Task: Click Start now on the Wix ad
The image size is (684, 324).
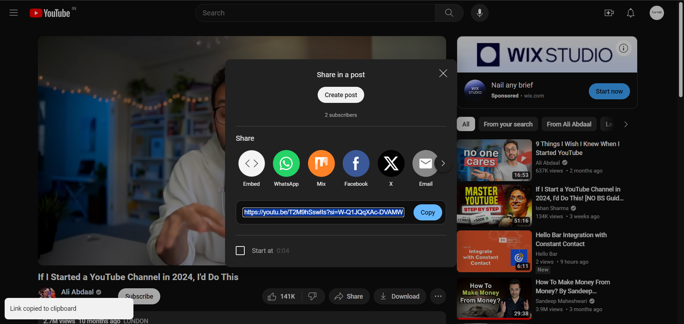Action: click(x=609, y=91)
